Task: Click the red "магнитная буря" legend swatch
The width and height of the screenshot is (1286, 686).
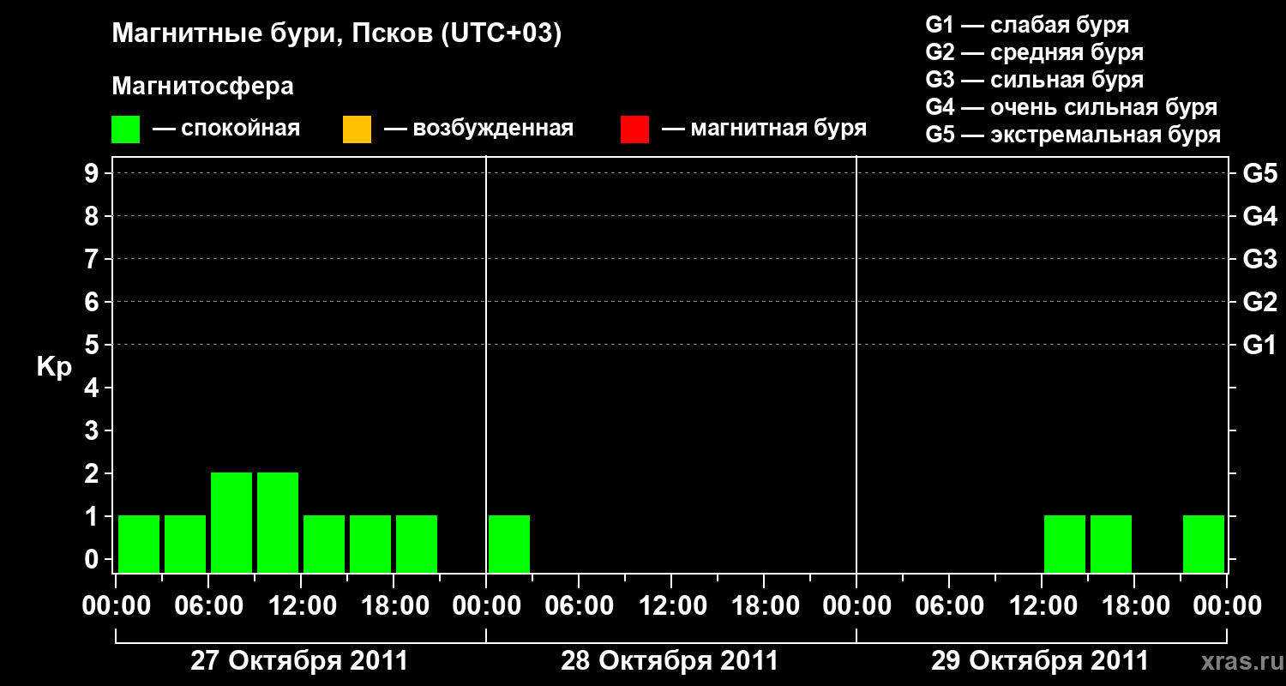Action: coord(635,129)
